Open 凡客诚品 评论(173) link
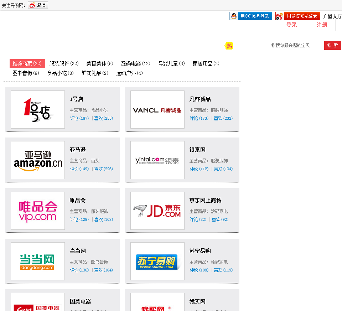The image size is (342, 311). pos(199,118)
